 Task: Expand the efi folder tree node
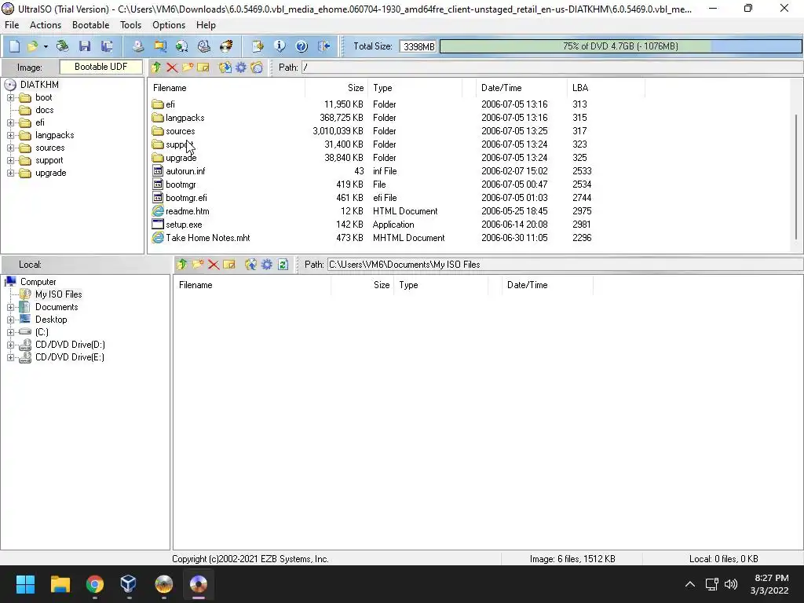pos(10,122)
